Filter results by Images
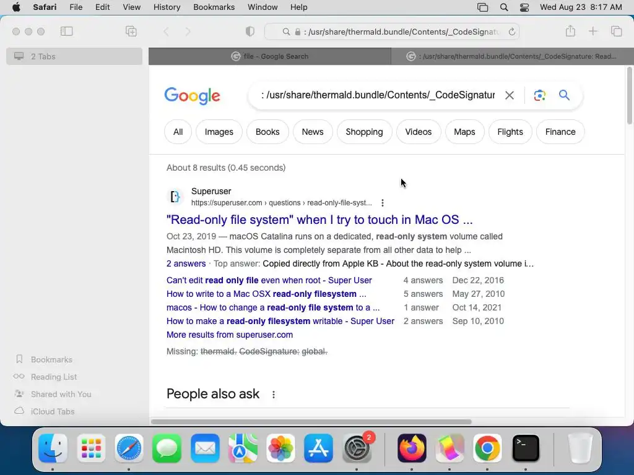Image resolution: width=634 pixels, height=475 pixels. 219,132
